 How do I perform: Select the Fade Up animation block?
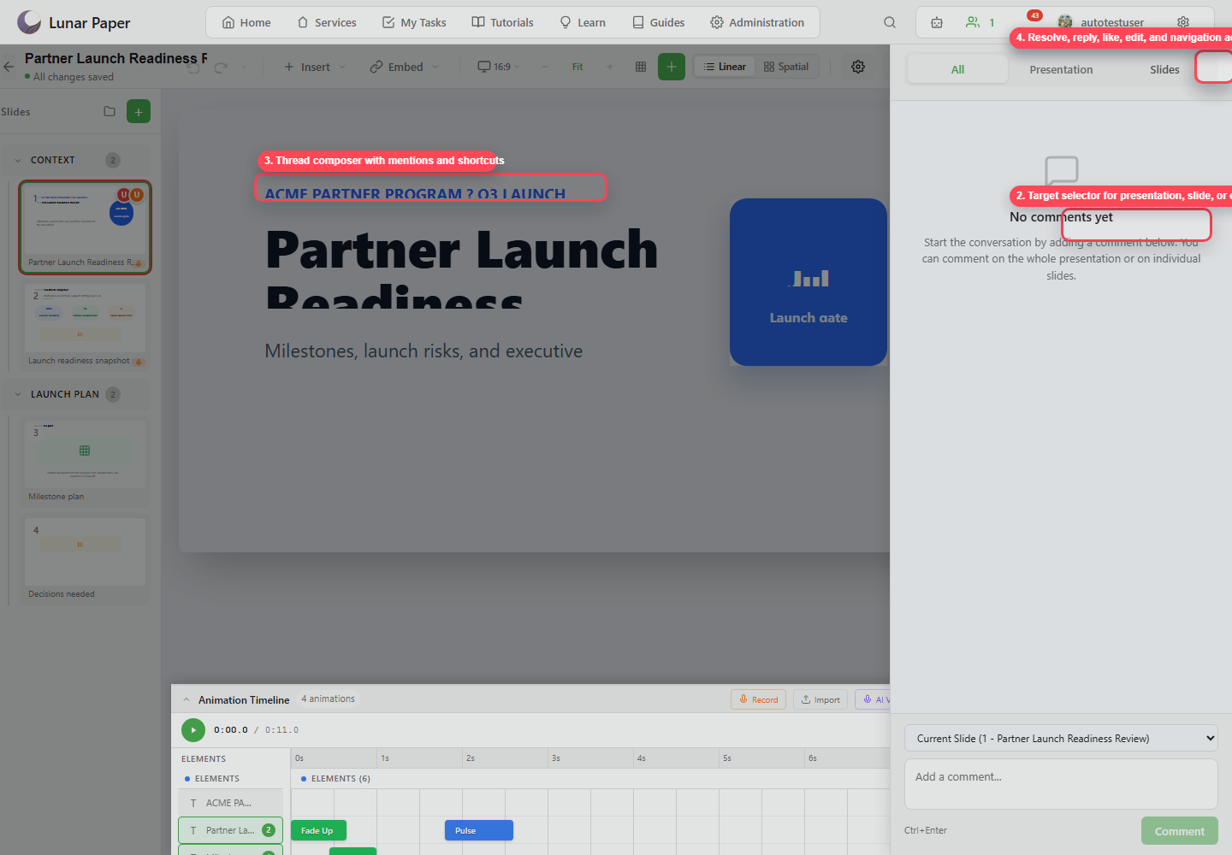point(318,830)
